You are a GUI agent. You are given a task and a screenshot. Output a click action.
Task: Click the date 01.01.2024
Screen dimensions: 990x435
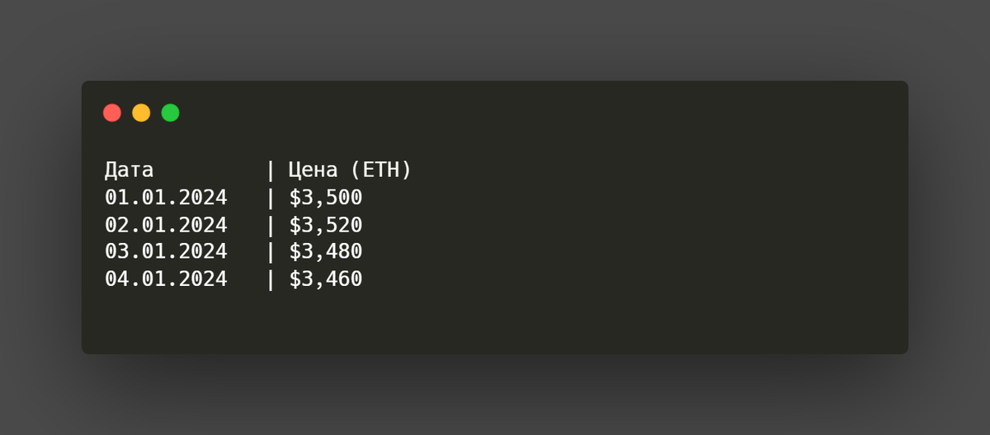pos(166,198)
